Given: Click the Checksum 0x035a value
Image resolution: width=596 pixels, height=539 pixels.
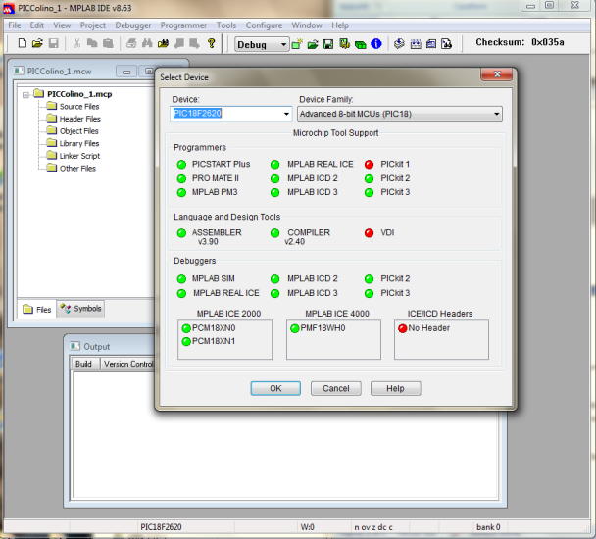Looking at the screenshot, I should click(547, 42).
